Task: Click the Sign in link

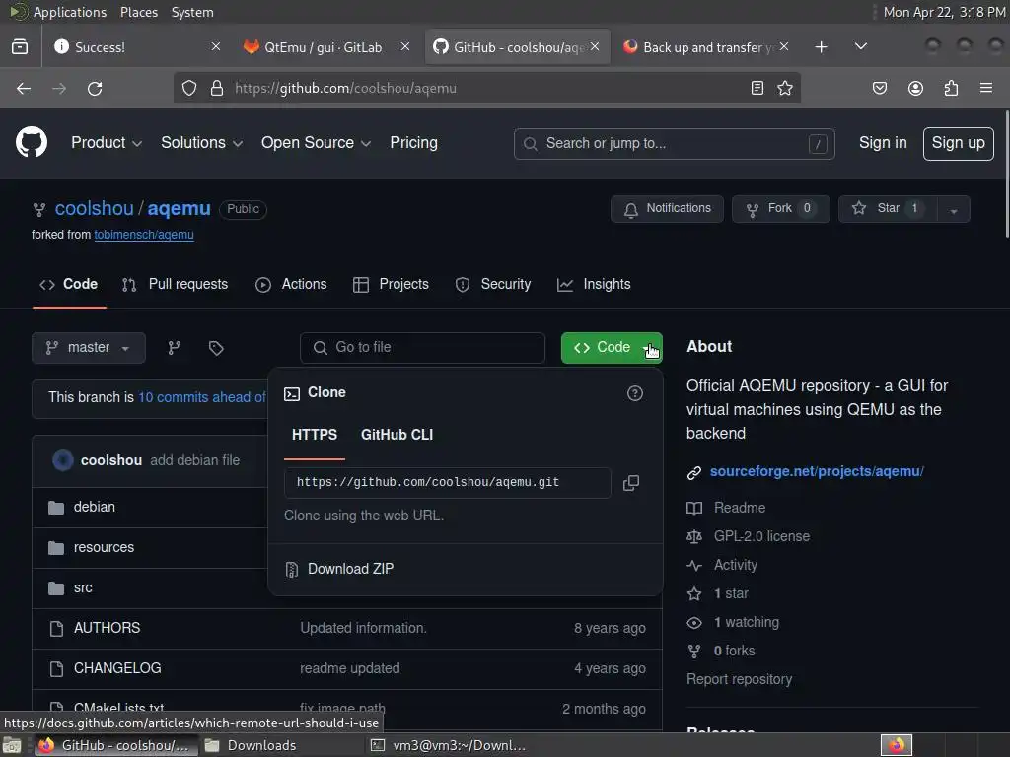Action: (x=883, y=142)
